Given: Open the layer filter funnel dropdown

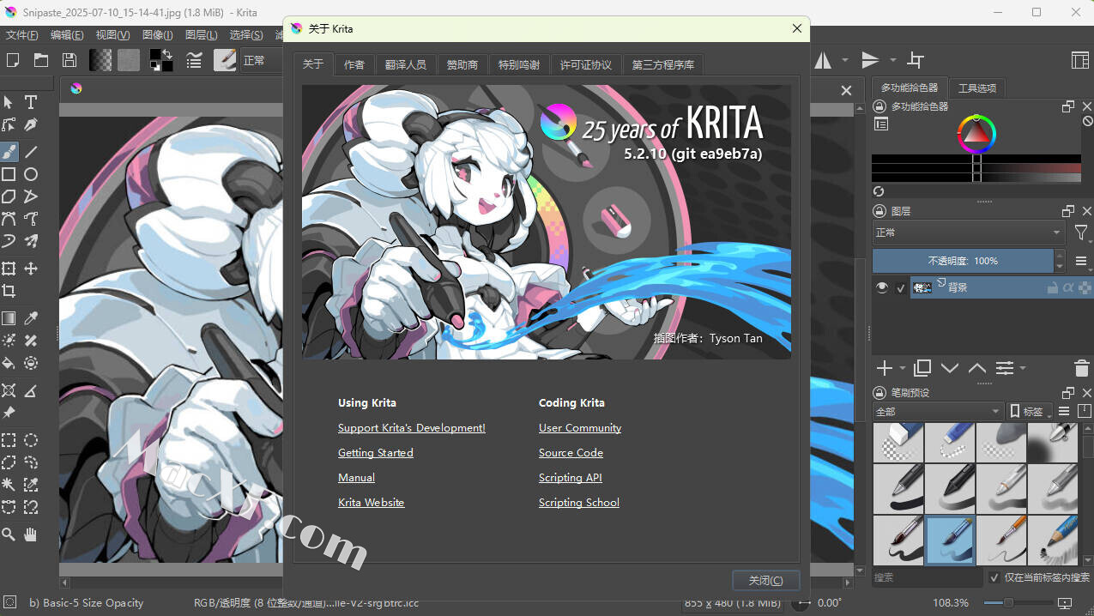Looking at the screenshot, I should coord(1081,233).
